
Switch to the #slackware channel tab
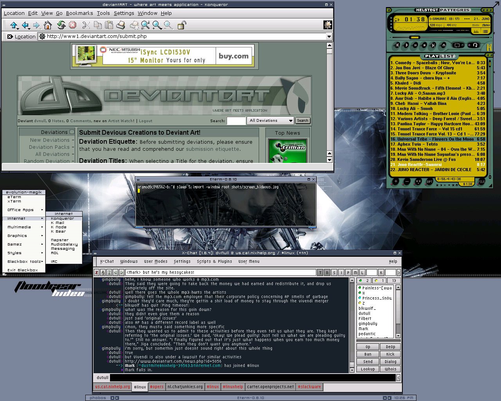click(309, 387)
